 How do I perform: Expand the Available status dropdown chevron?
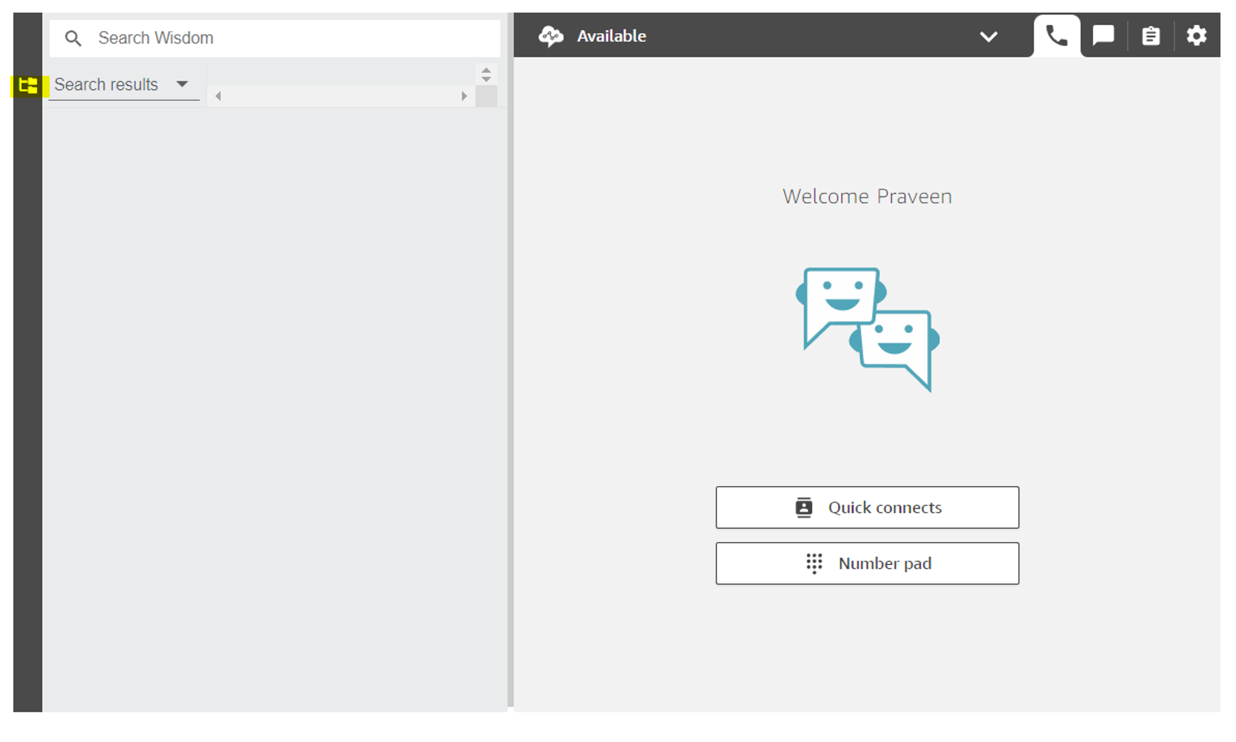pos(988,36)
